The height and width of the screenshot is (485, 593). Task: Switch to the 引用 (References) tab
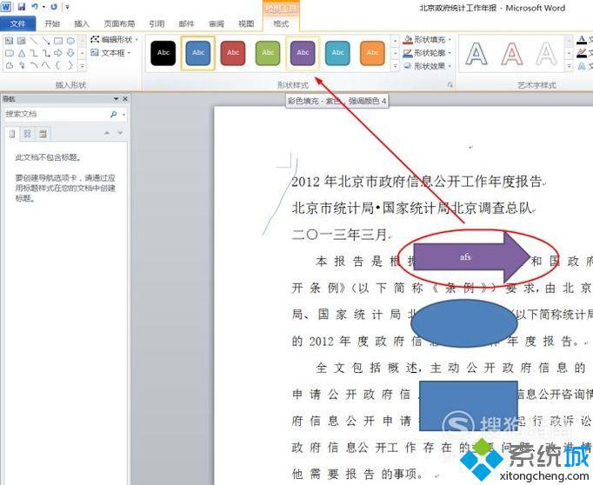pos(157,23)
